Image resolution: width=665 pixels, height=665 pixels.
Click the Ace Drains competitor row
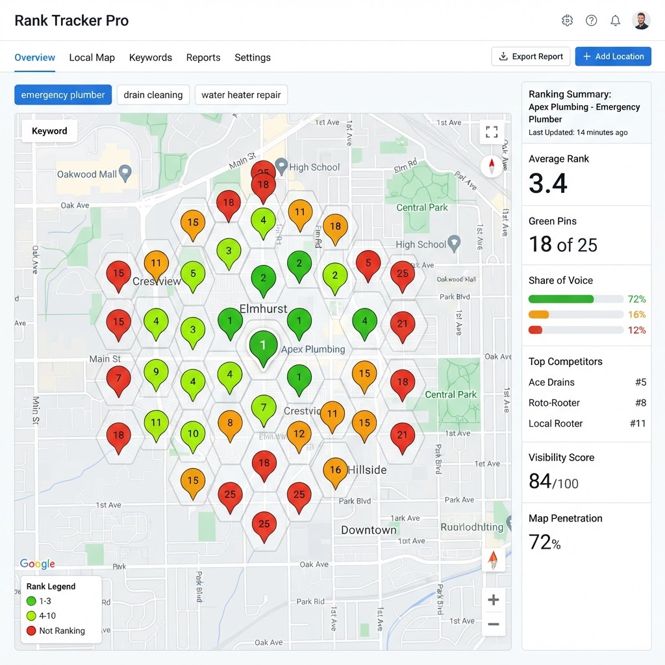[x=587, y=382]
